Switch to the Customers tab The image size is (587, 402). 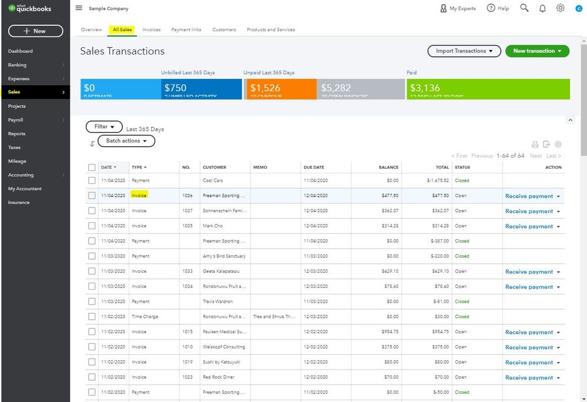pyautogui.click(x=224, y=29)
